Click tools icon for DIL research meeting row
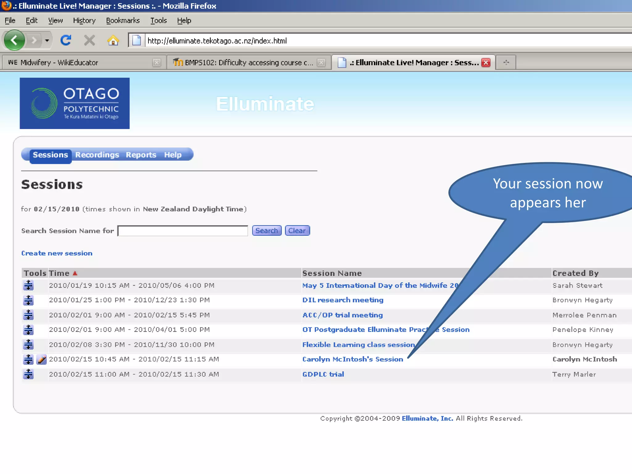Viewport: 632px width, 474px height. 28,300
